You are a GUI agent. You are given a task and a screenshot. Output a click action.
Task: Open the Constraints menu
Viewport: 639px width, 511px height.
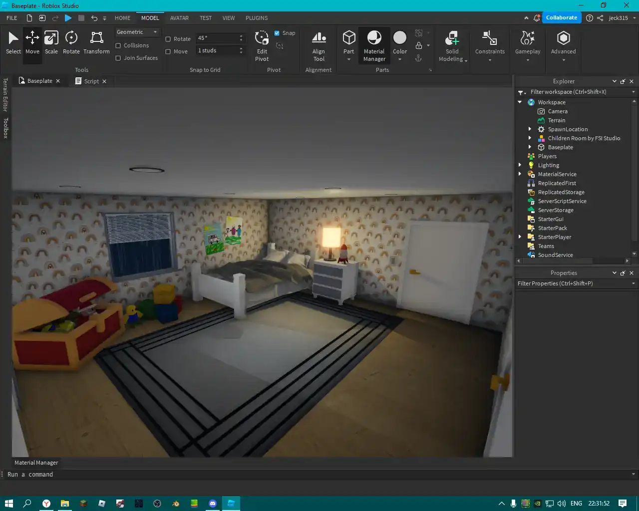tap(490, 46)
